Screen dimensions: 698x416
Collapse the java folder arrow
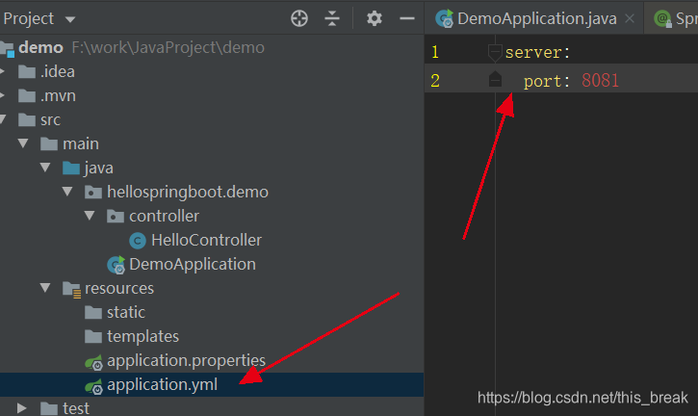pos(45,168)
